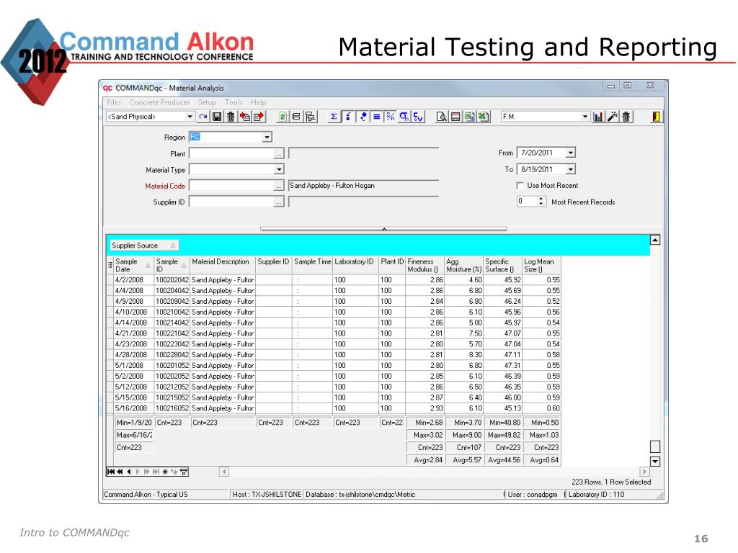
Task: Click the Plant input field
Action: coord(231,154)
